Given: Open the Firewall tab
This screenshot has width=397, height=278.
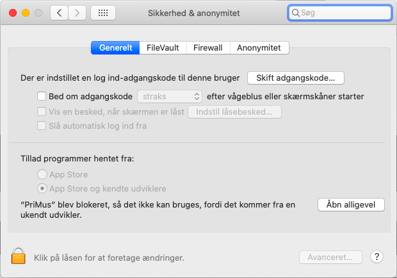Looking at the screenshot, I should point(208,48).
